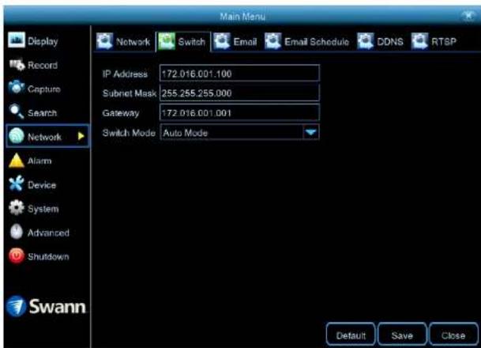Viewport: 481px width, 348px height.
Task: Open Device from the sidebar menu
Action: tap(42, 185)
